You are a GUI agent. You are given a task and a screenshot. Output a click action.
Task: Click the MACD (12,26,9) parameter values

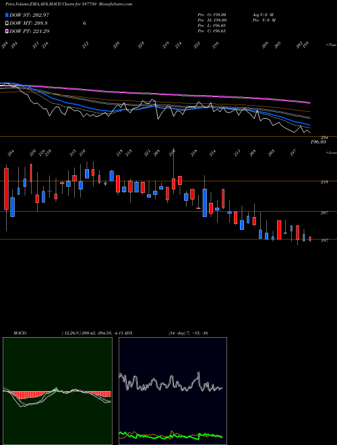pos(92,333)
